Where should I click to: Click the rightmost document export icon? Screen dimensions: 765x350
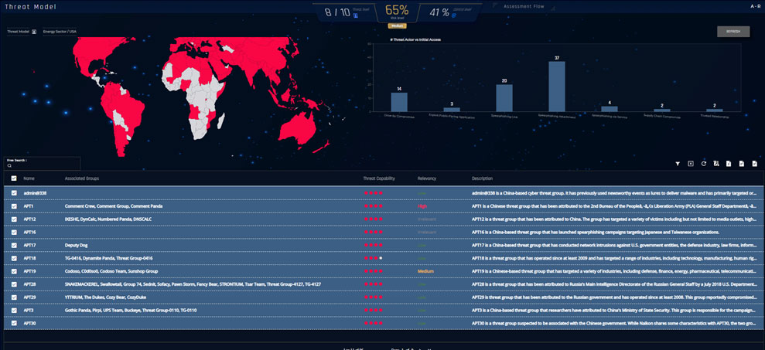(754, 164)
